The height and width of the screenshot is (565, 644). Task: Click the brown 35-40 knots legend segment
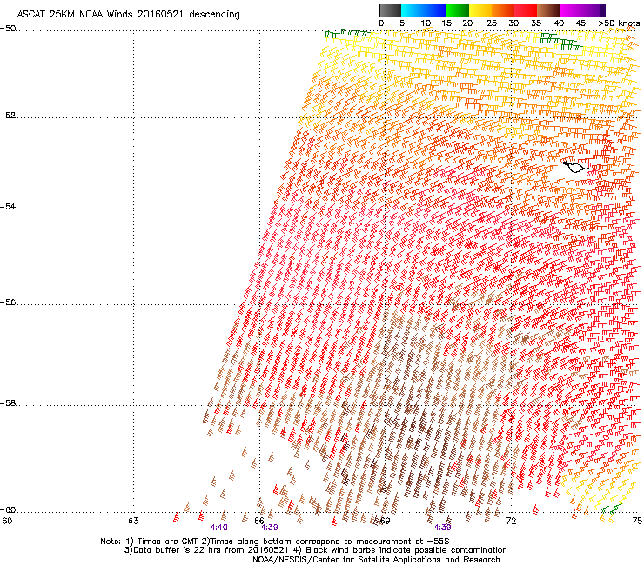(x=548, y=10)
